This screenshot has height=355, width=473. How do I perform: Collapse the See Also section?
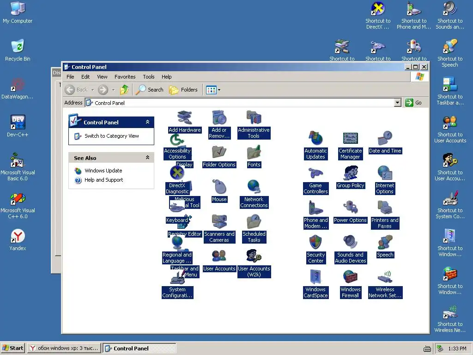click(147, 157)
